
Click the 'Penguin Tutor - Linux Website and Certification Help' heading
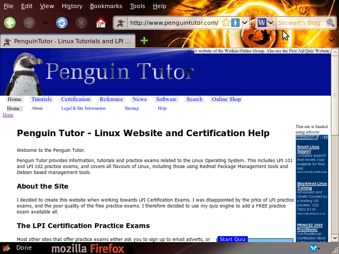tap(143, 133)
